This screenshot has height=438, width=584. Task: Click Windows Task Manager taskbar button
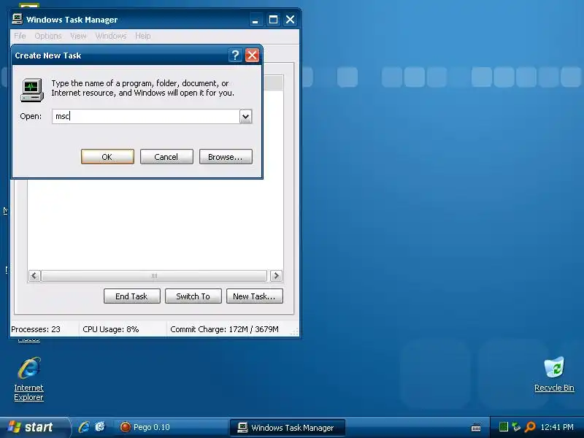pos(287,428)
